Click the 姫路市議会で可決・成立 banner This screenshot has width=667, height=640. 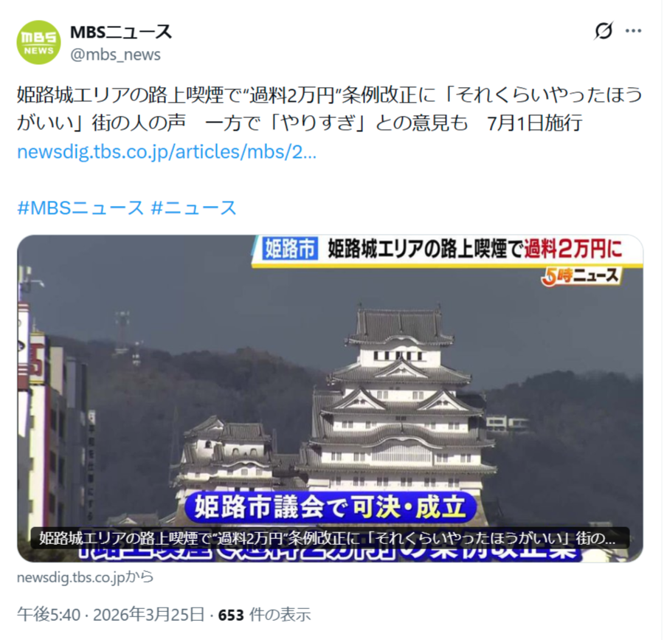[330, 507]
